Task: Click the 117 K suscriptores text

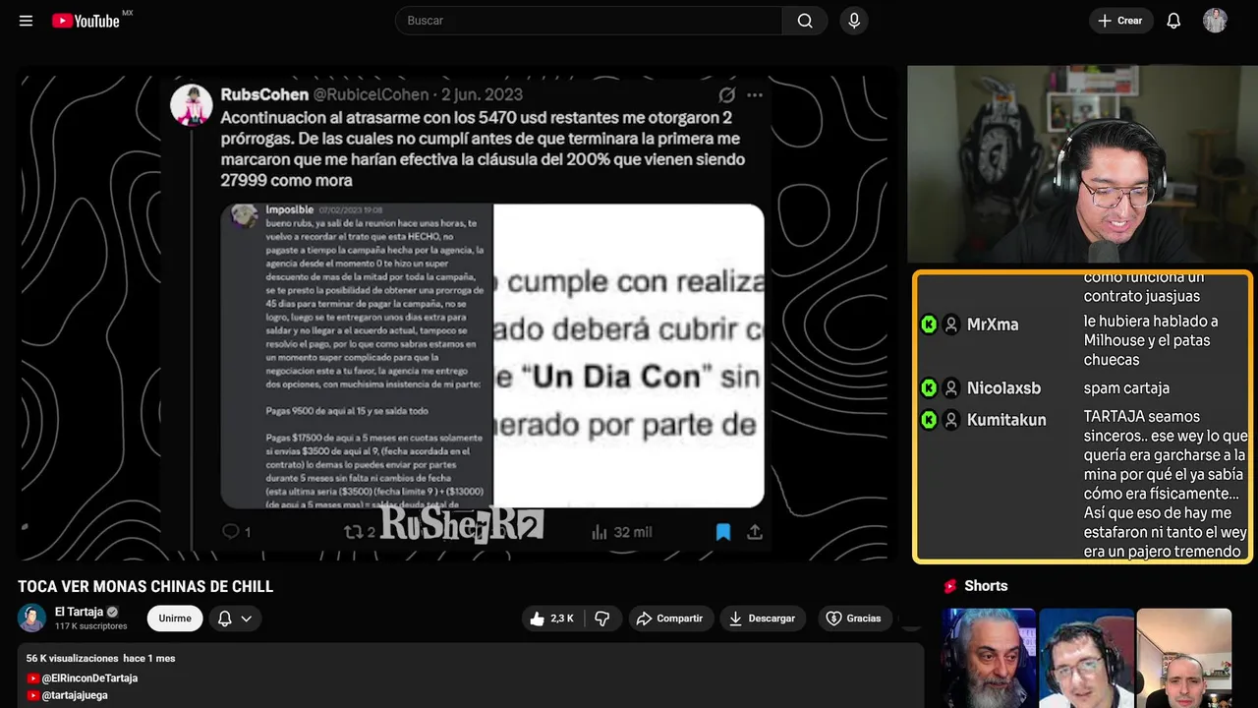Action: click(x=91, y=626)
